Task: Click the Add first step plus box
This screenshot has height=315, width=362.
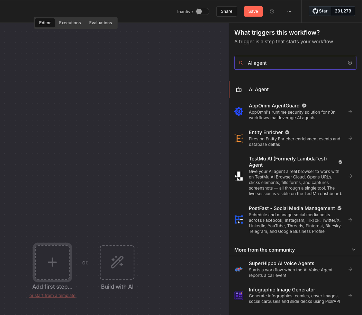Action: [52, 262]
